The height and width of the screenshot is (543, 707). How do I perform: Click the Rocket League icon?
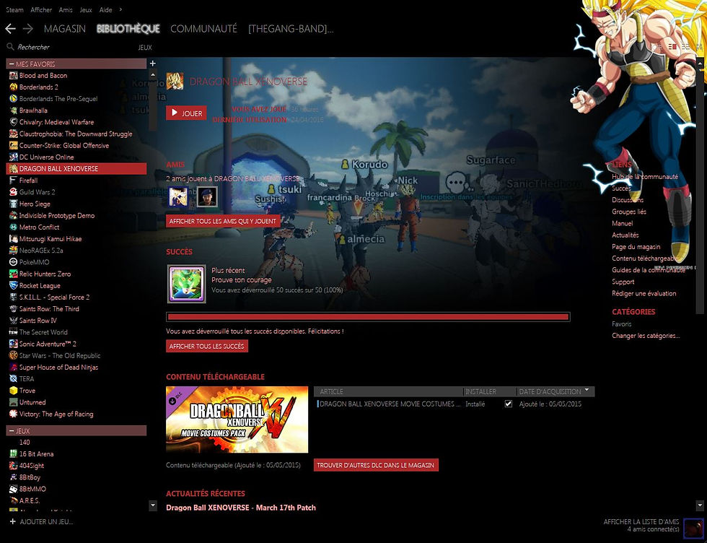[14, 285]
